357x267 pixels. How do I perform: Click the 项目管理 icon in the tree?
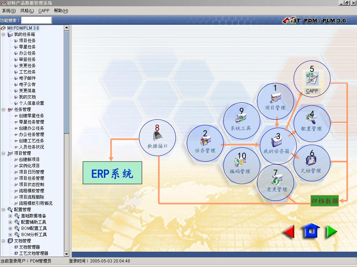coord(10,153)
